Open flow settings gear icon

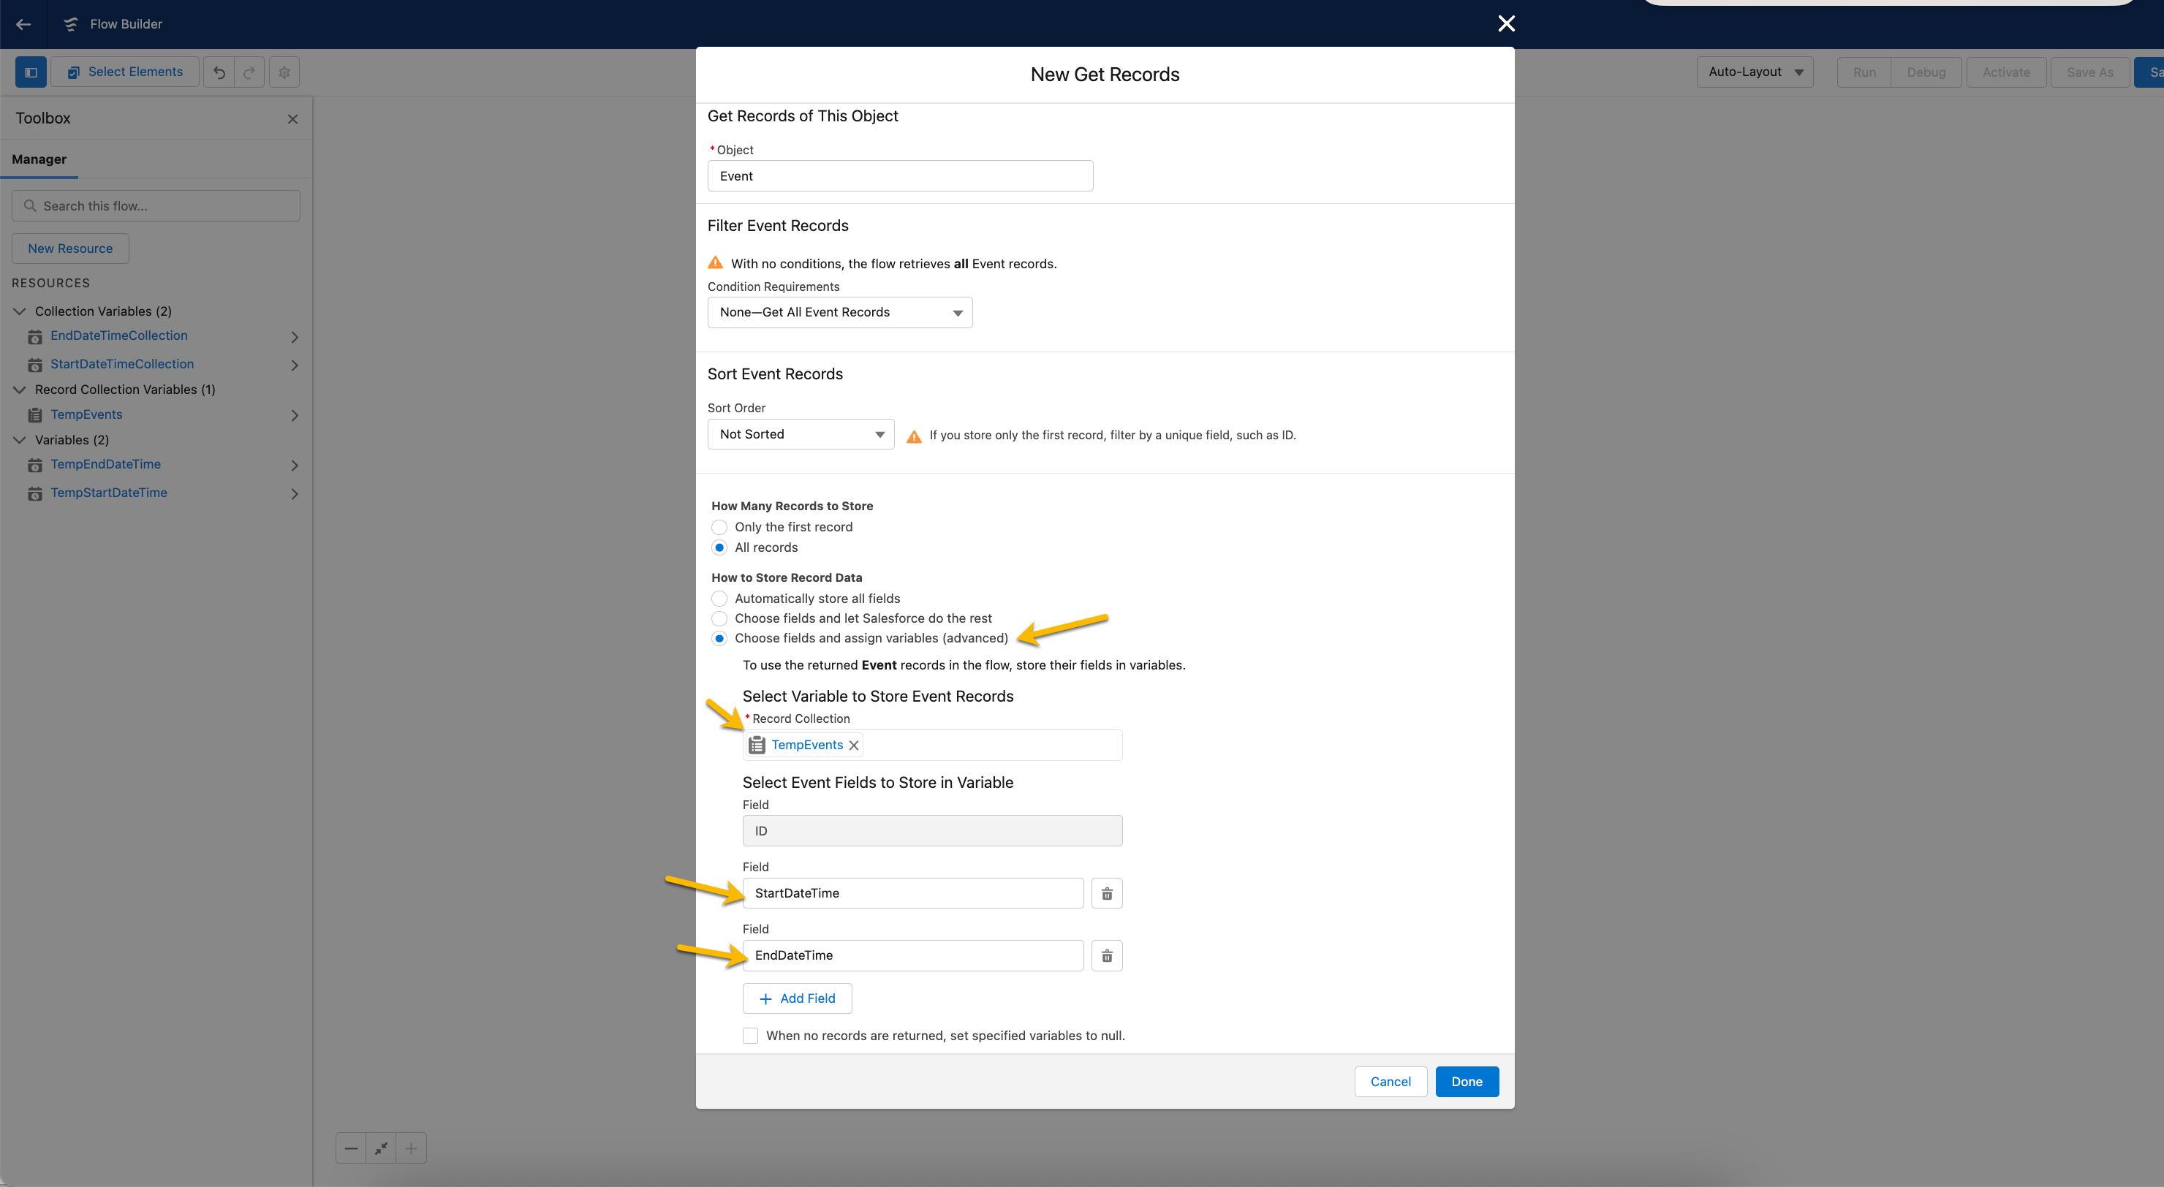(284, 72)
